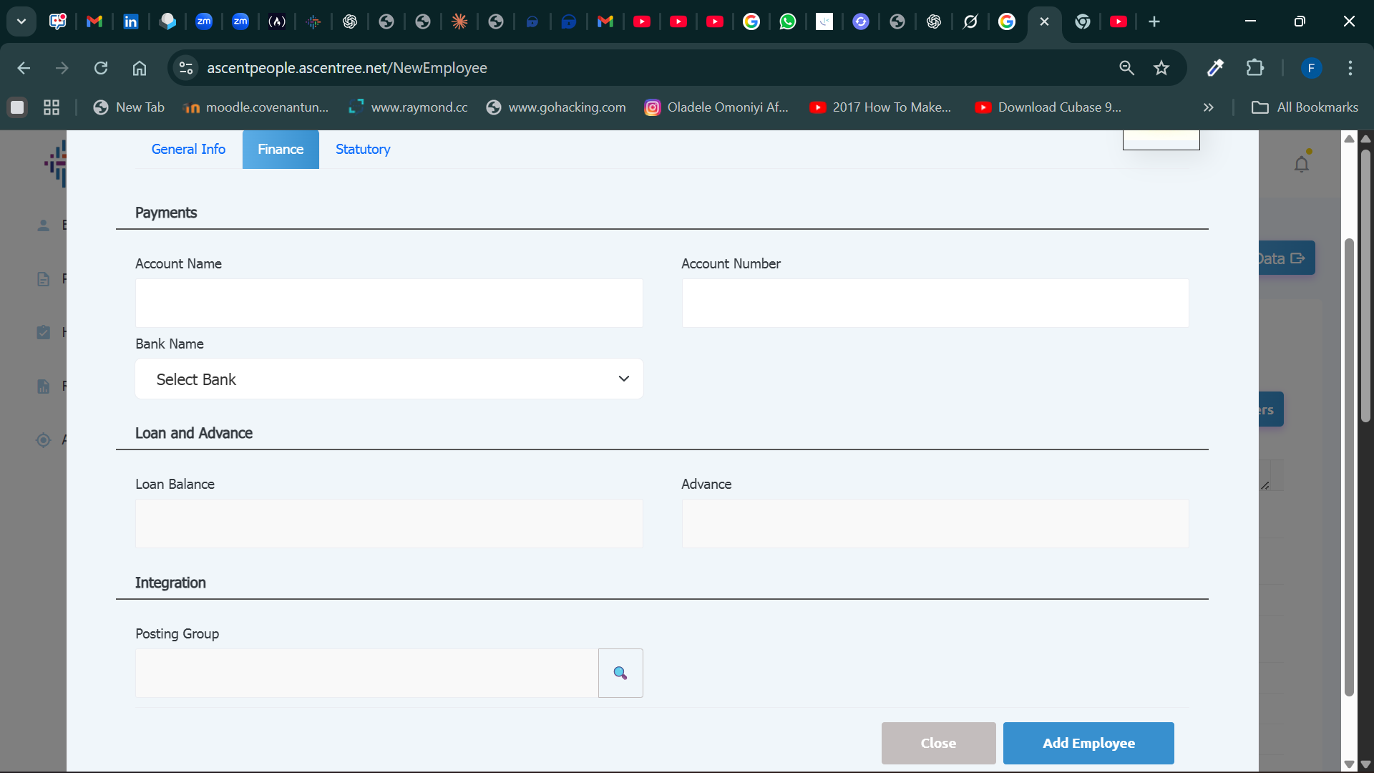The width and height of the screenshot is (1374, 773).
Task: Reload the page
Action: 101,68
